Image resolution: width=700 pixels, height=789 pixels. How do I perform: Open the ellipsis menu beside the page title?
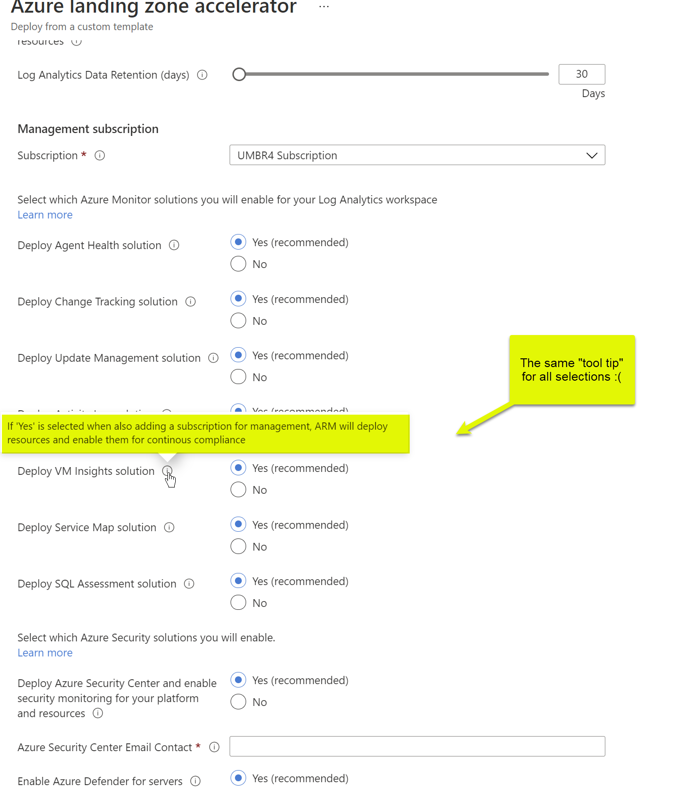[x=324, y=7]
